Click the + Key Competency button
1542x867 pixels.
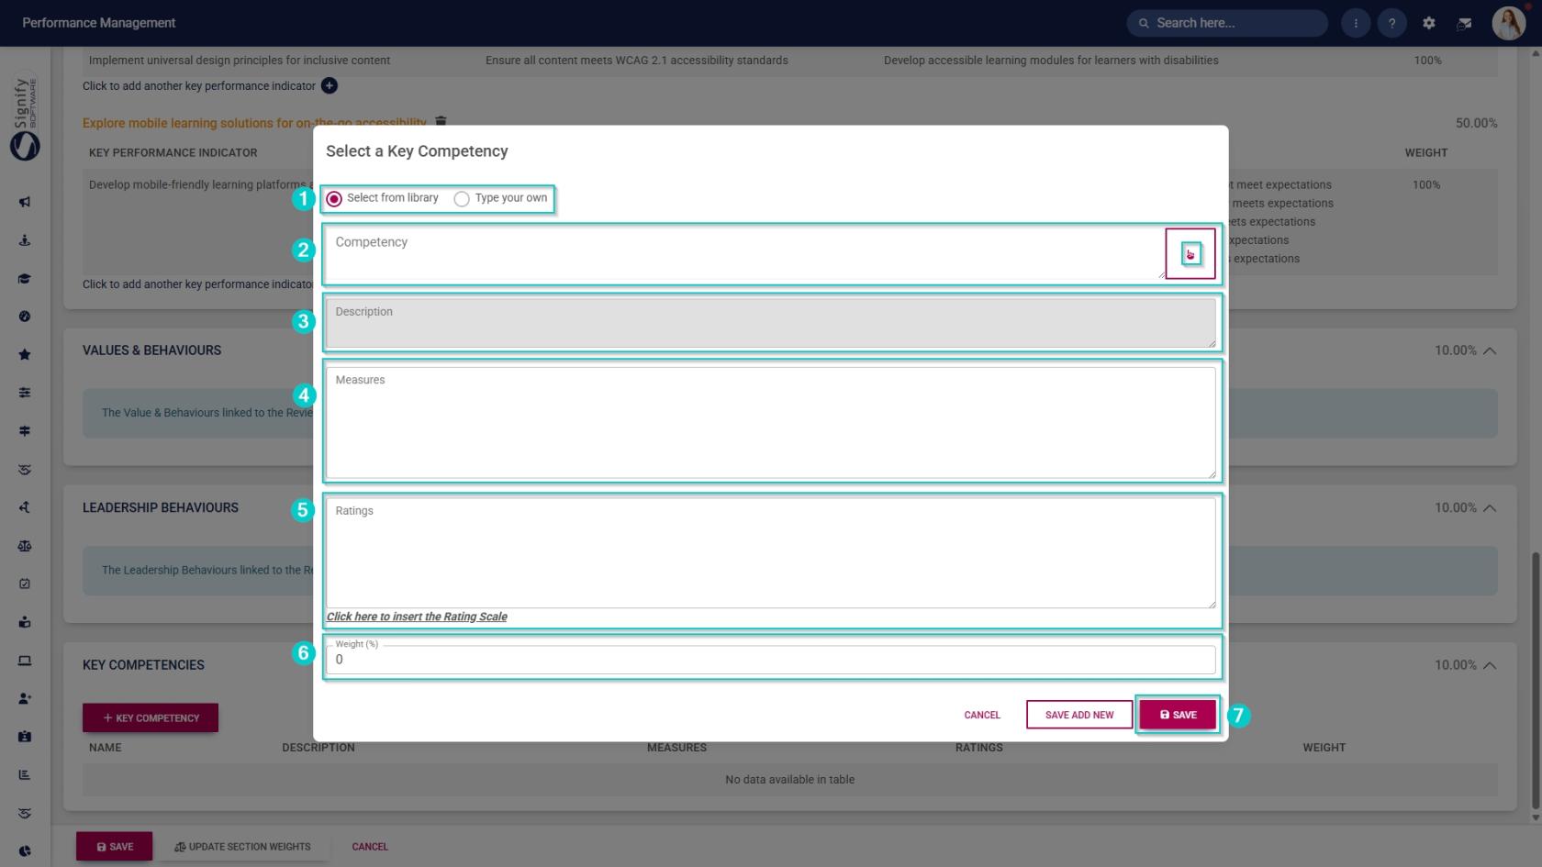pyautogui.click(x=151, y=717)
